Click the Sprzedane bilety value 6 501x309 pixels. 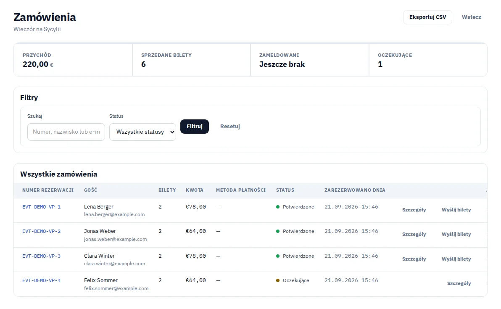pyautogui.click(x=143, y=64)
